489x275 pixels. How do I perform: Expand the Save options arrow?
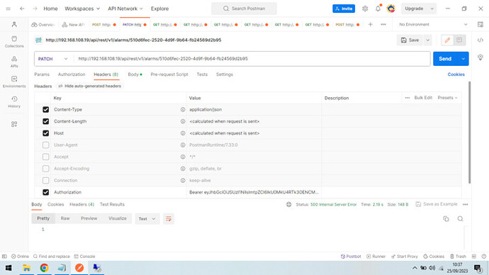428,40
